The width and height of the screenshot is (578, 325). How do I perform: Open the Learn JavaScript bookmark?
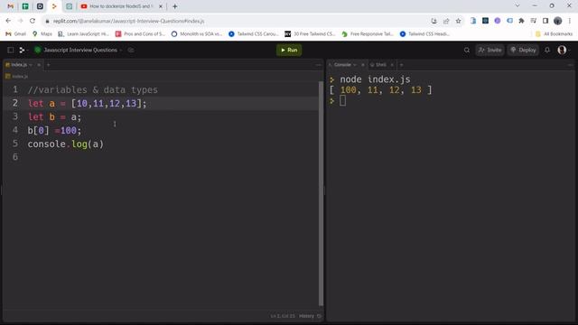click(84, 34)
